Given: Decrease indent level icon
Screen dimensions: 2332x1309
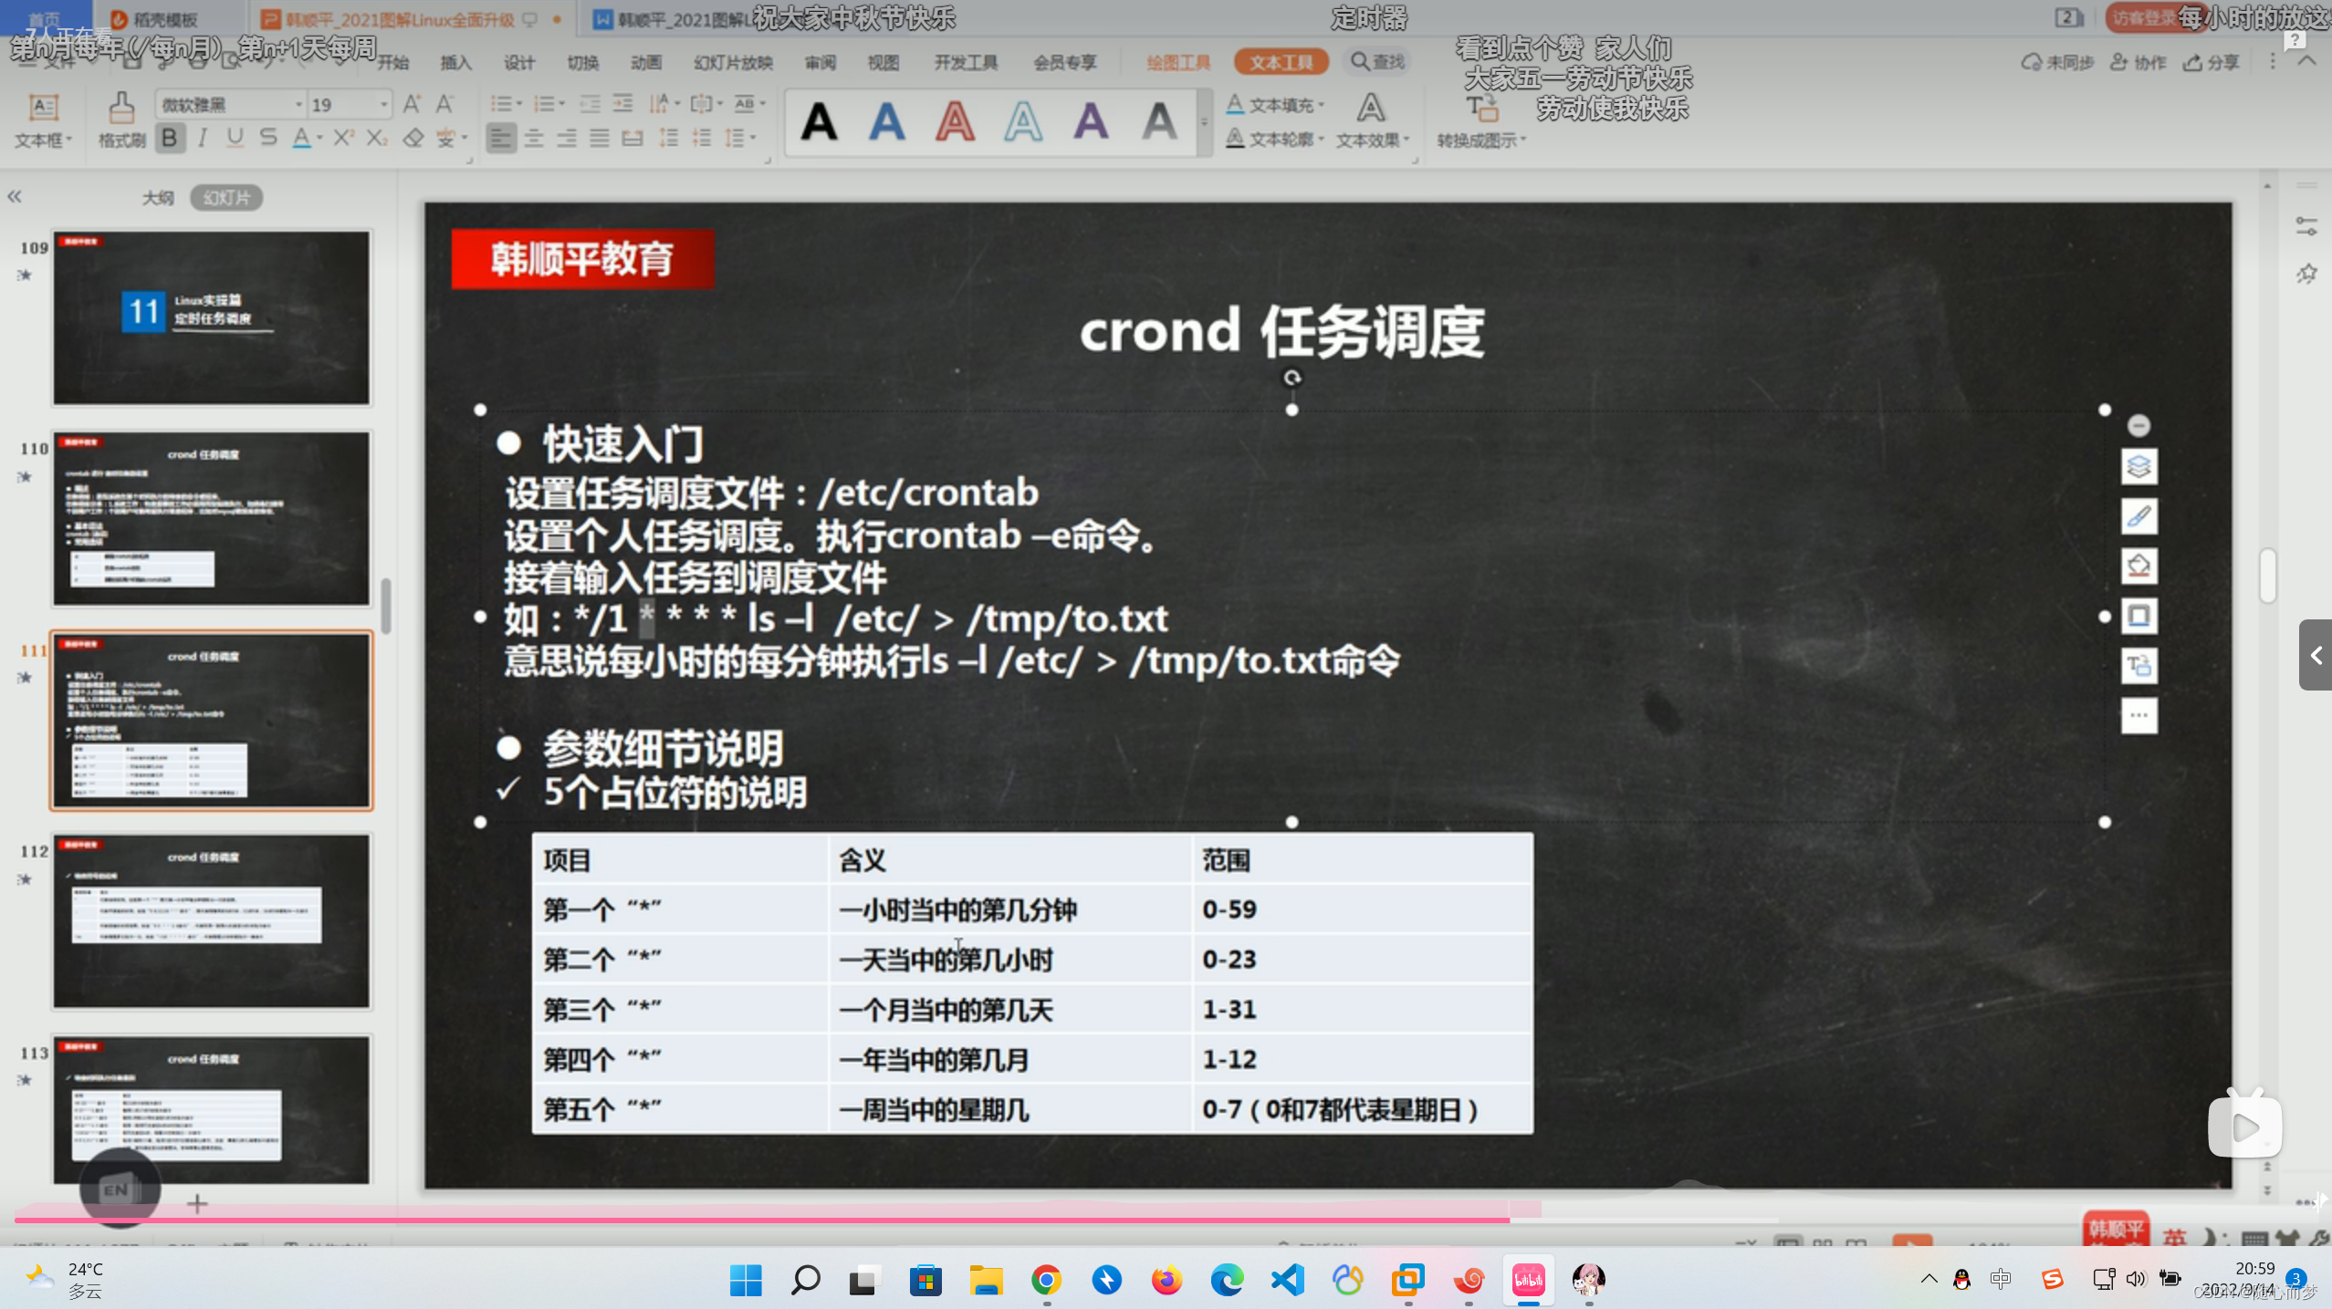Looking at the screenshot, I should (x=590, y=104).
